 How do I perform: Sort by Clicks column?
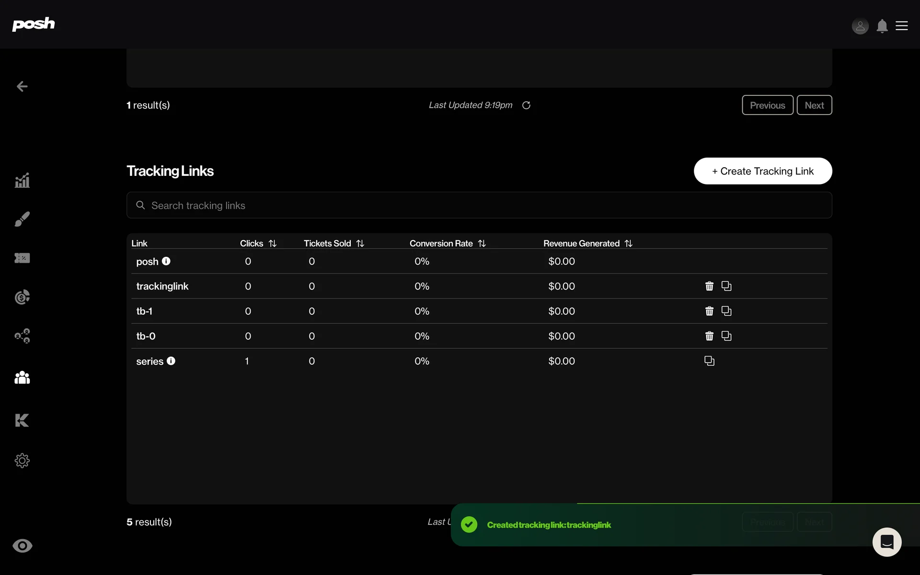[x=273, y=243]
